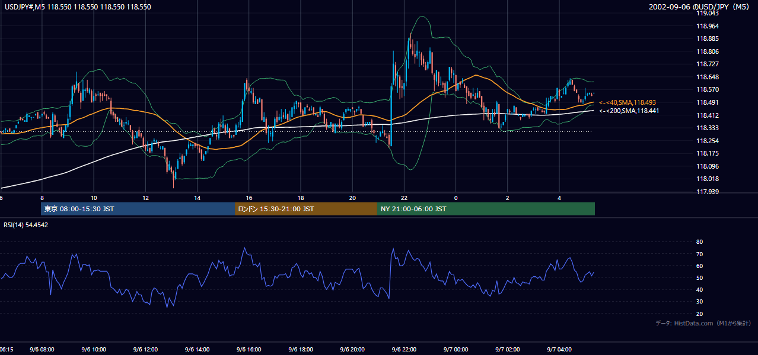
Task: Click RSI scale value 20
Action: 699,314
